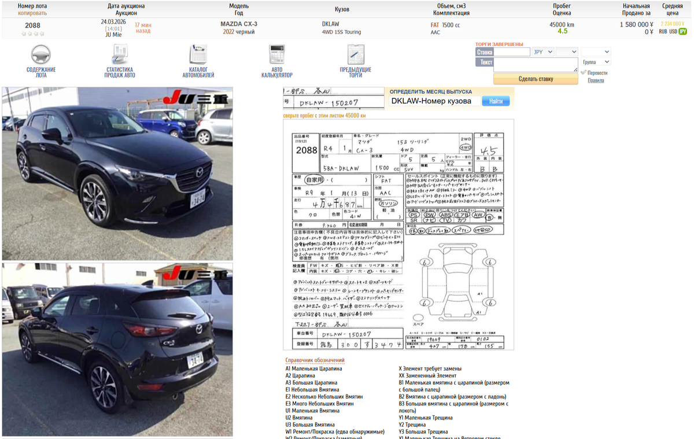Click АВТО КАЛЬКУЛЯТОР label
This screenshot has width=694, height=439.
tap(276, 72)
